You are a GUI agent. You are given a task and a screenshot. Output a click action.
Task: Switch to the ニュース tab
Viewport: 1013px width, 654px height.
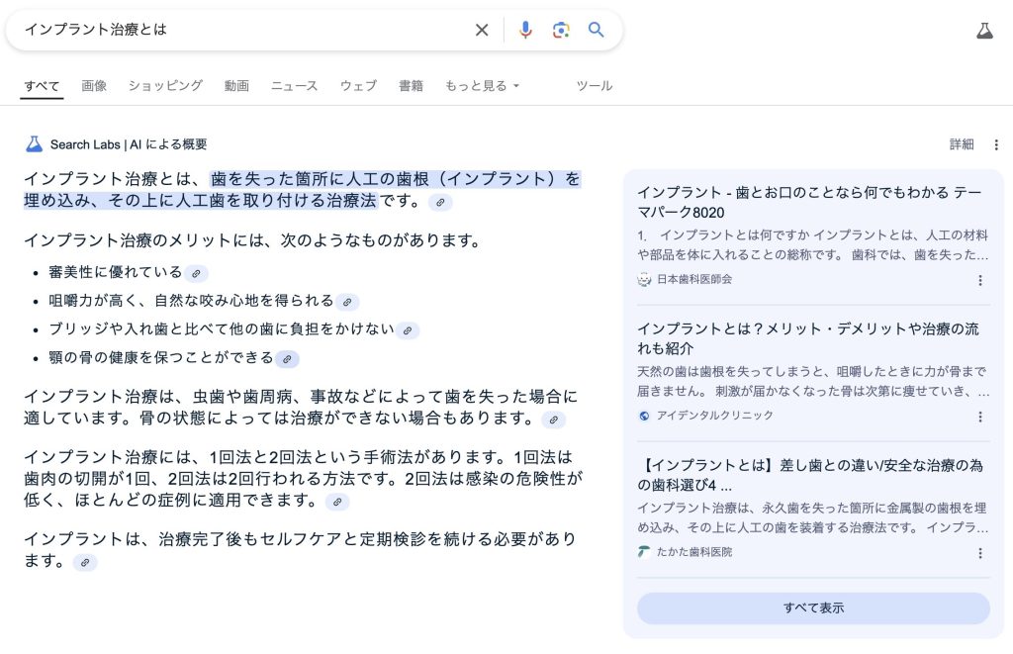[x=294, y=86]
